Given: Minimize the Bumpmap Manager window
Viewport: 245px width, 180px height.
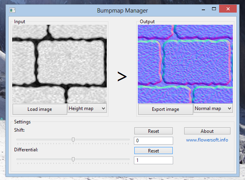Looking at the screenshot, I should [x=203, y=9].
